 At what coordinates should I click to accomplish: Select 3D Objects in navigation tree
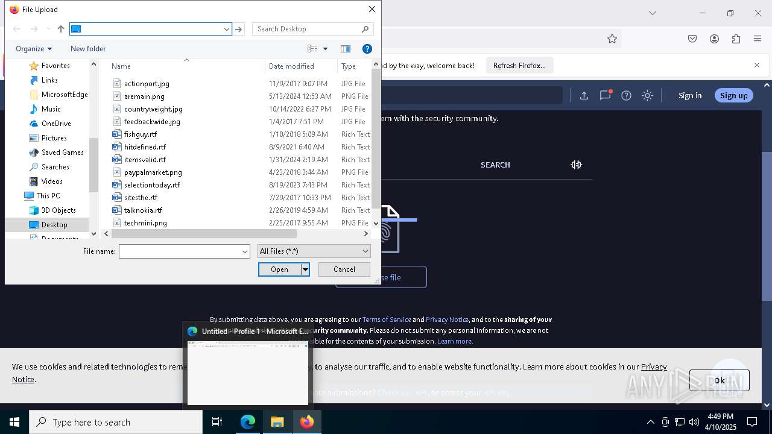(59, 210)
